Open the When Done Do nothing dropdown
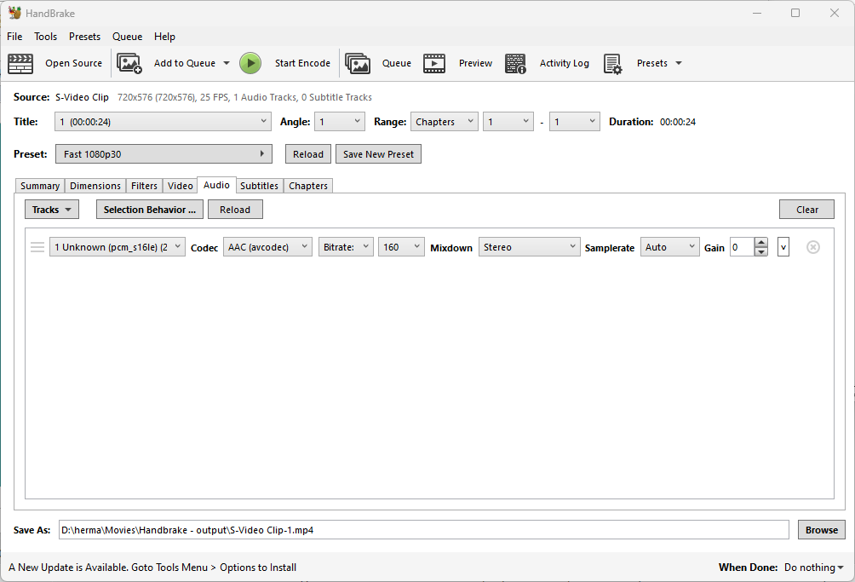855x582 pixels. [x=813, y=568]
